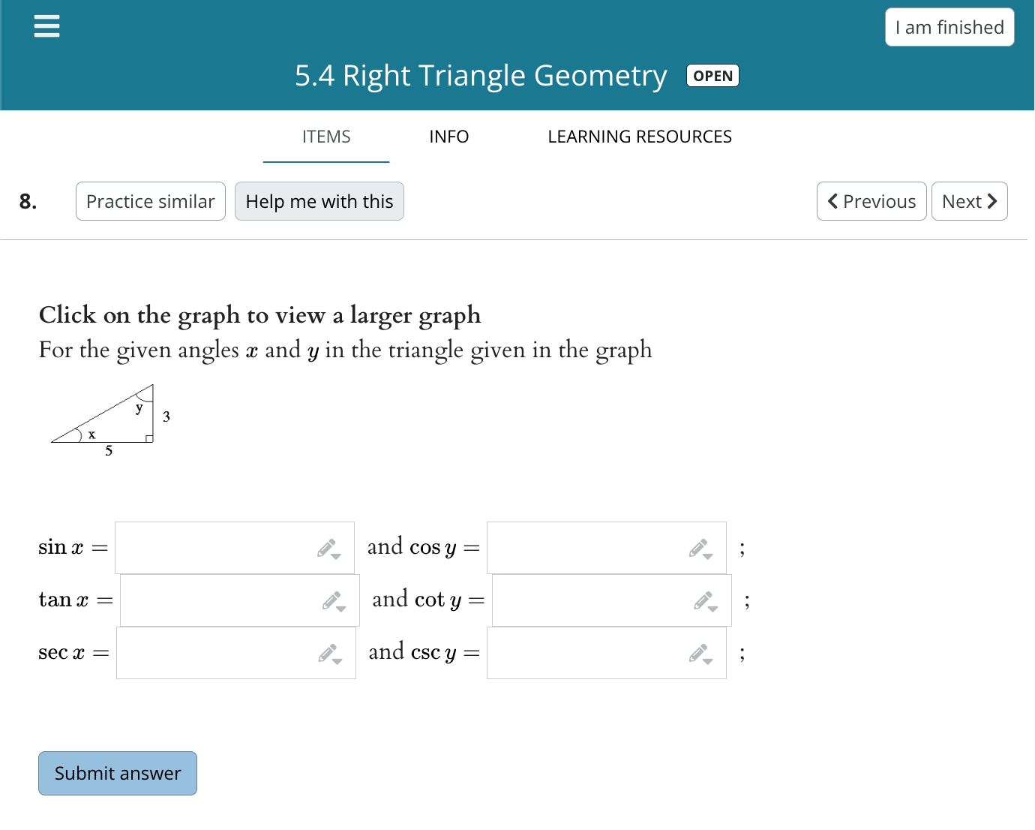
Task: Submit your answer
Action: [x=117, y=773]
